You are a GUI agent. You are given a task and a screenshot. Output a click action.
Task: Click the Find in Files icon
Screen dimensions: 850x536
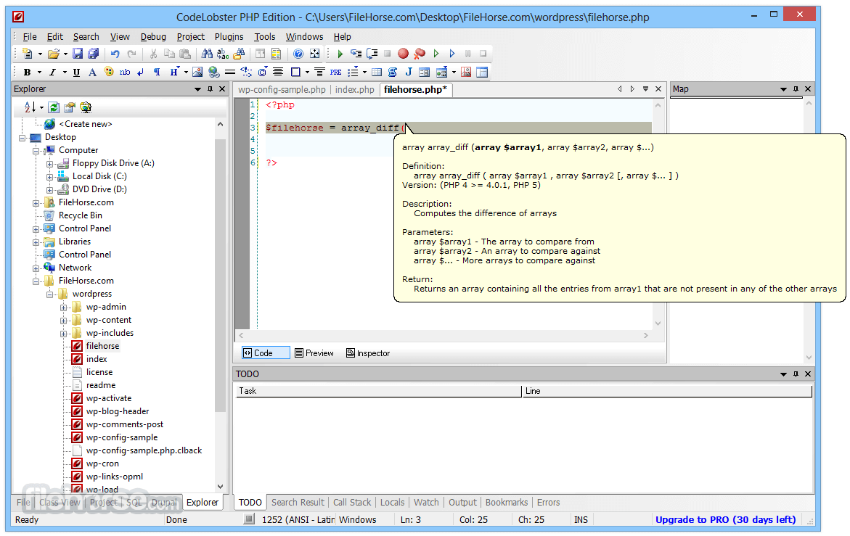coord(239,54)
